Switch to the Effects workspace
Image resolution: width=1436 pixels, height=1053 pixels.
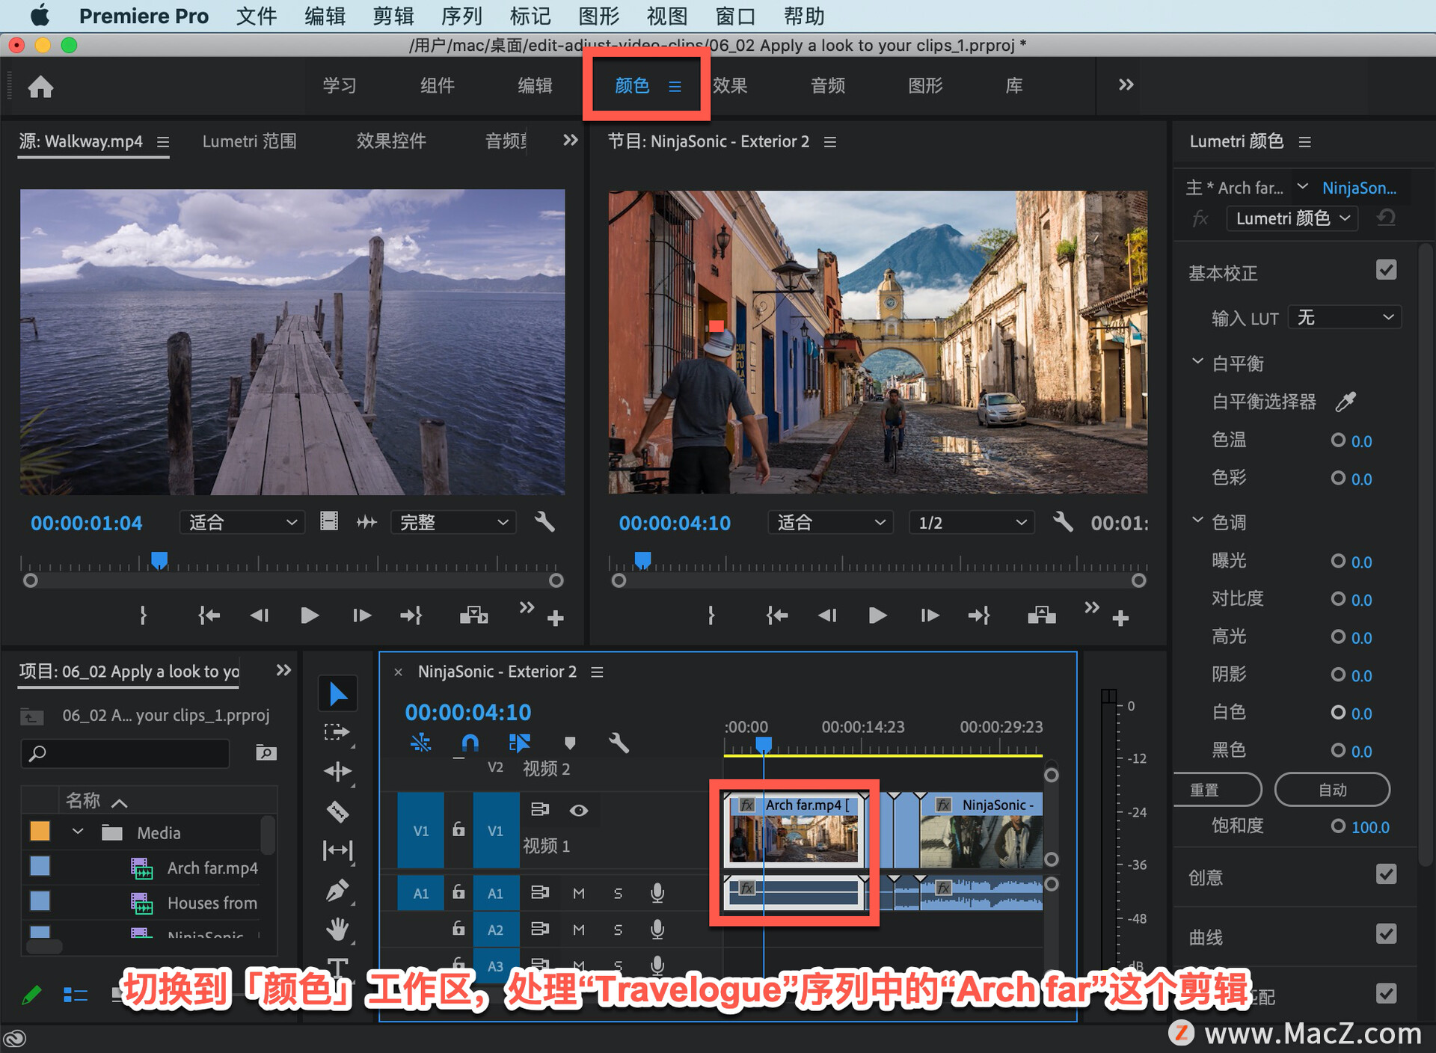pyautogui.click(x=730, y=85)
